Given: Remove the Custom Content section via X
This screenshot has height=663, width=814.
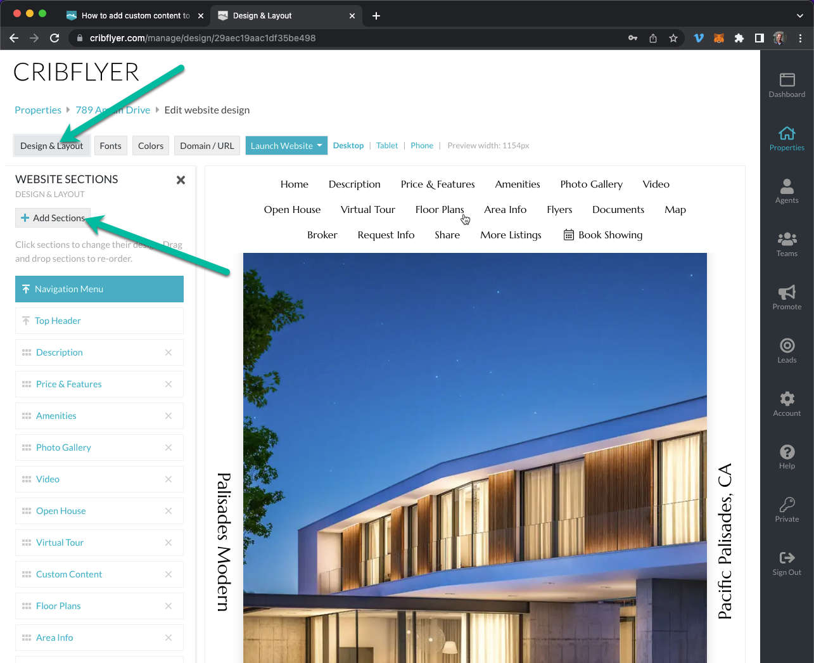Looking at the screenshot, I should 169,574.
